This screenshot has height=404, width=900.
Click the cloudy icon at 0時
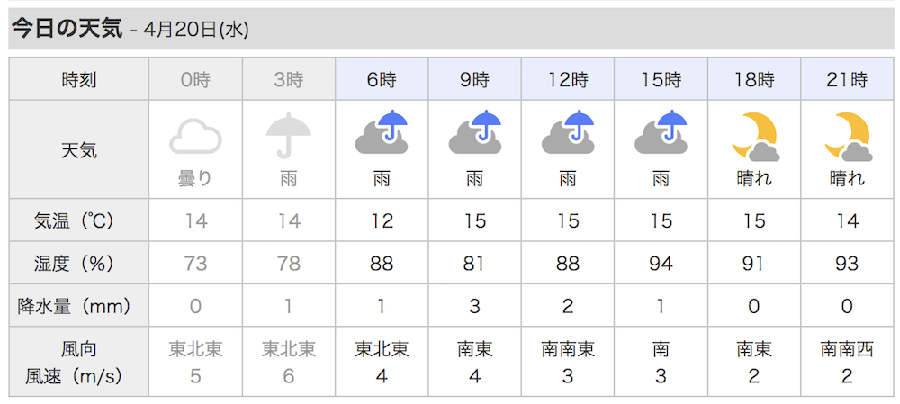[195, 136]
